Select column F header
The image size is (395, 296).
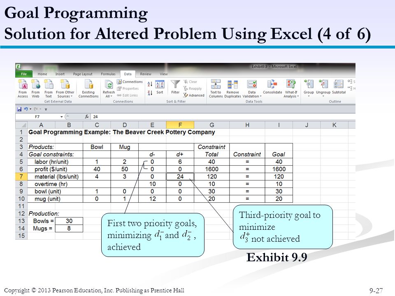[x=180, y=125]
